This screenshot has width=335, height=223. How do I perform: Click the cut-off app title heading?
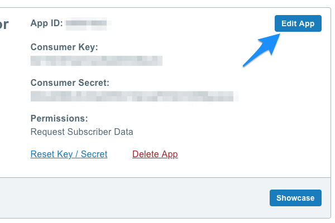pyautogui.click(x=4, y=25)
